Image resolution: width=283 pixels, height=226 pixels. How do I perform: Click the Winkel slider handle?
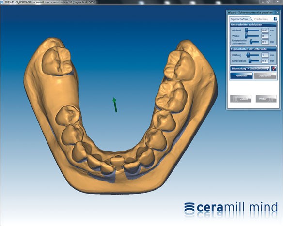(247, 36)
